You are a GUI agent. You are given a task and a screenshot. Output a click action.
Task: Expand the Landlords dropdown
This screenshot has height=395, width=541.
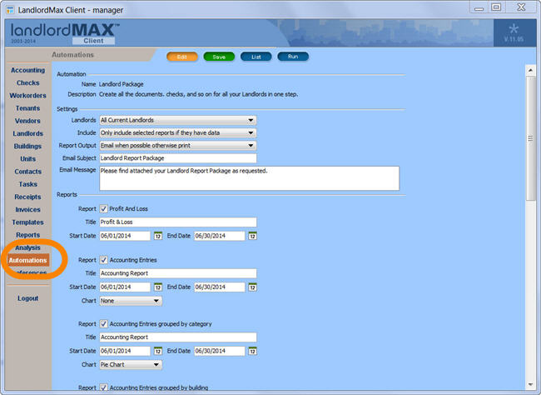tap(178, 120)
